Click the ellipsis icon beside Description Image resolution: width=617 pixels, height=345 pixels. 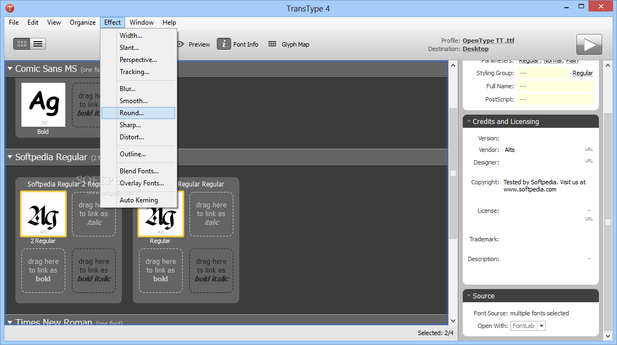click(x=589, y=259)
